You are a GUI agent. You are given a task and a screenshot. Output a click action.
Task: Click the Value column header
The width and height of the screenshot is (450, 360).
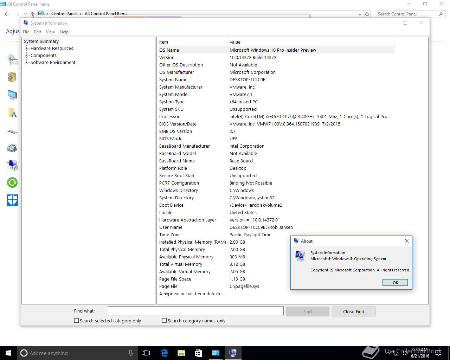tap(310, 42)
